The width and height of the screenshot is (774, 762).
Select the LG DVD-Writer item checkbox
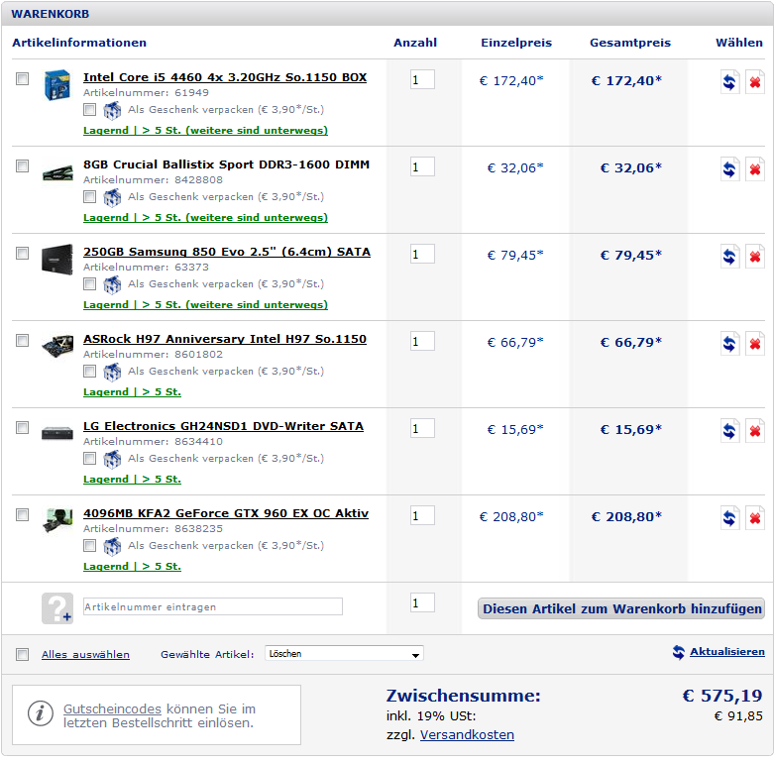[22, 427]
